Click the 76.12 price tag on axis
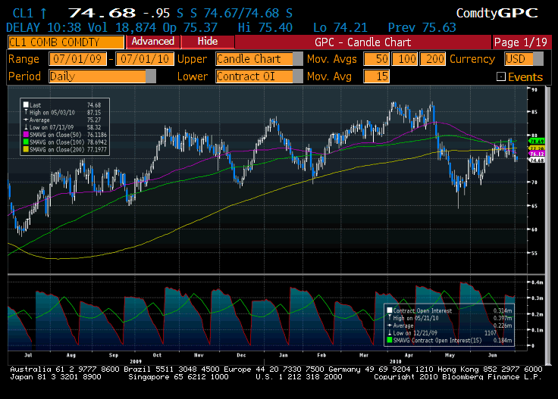 pos(537,154)
